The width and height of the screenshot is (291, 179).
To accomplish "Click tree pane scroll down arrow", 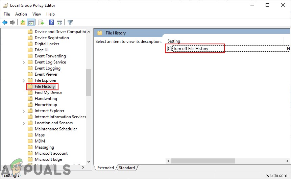I will tap(89, 162).
